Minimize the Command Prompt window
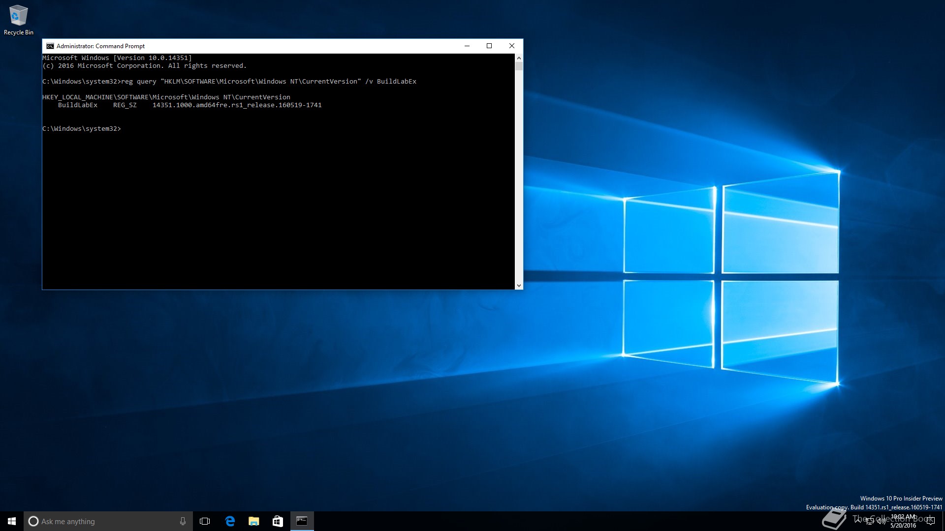Screen dimensions: 945x531 467,46
